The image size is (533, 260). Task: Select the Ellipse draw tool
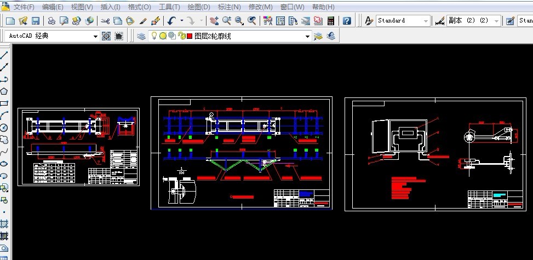coord(4,164)
